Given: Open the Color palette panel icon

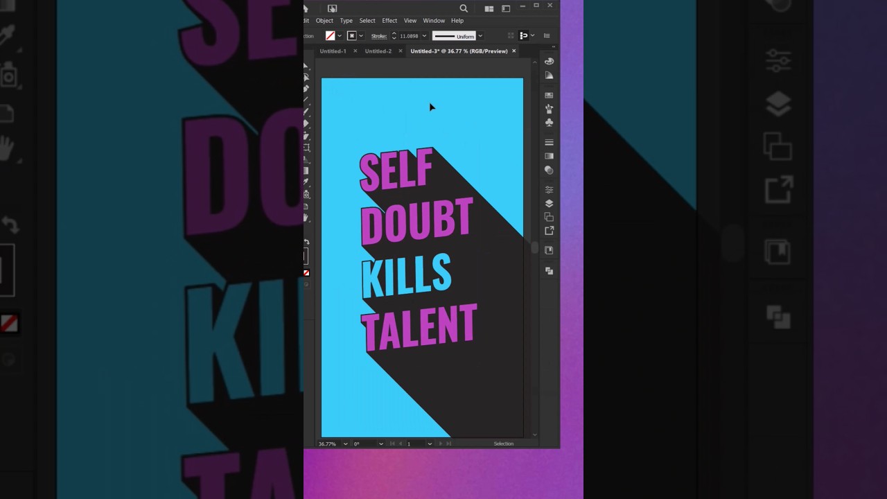Looking at the screenshot, I should click(x=550, y=61).
